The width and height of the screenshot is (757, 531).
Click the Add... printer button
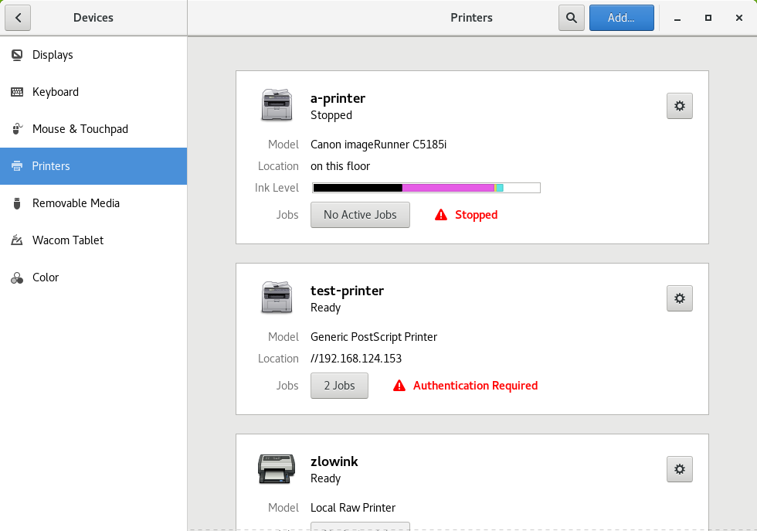[x=621, y=18]
